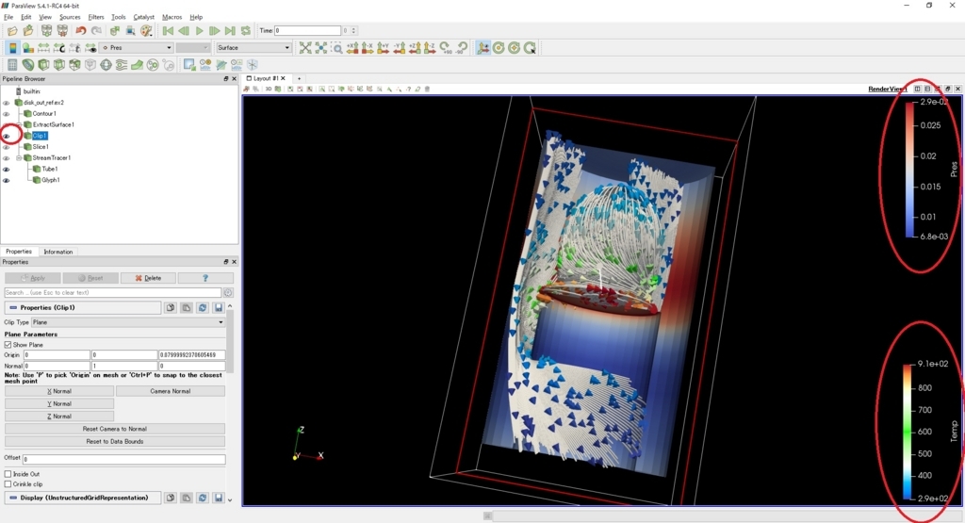Toggle color legend visibility
This screenshot has width=965, height=523.
click(12, 48)
